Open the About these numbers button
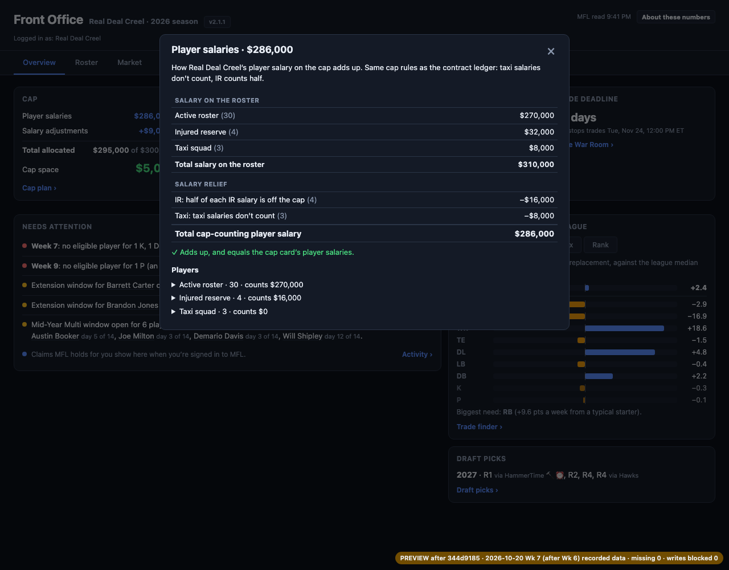This screenshot has height=570, width=729. coord(676,17)
